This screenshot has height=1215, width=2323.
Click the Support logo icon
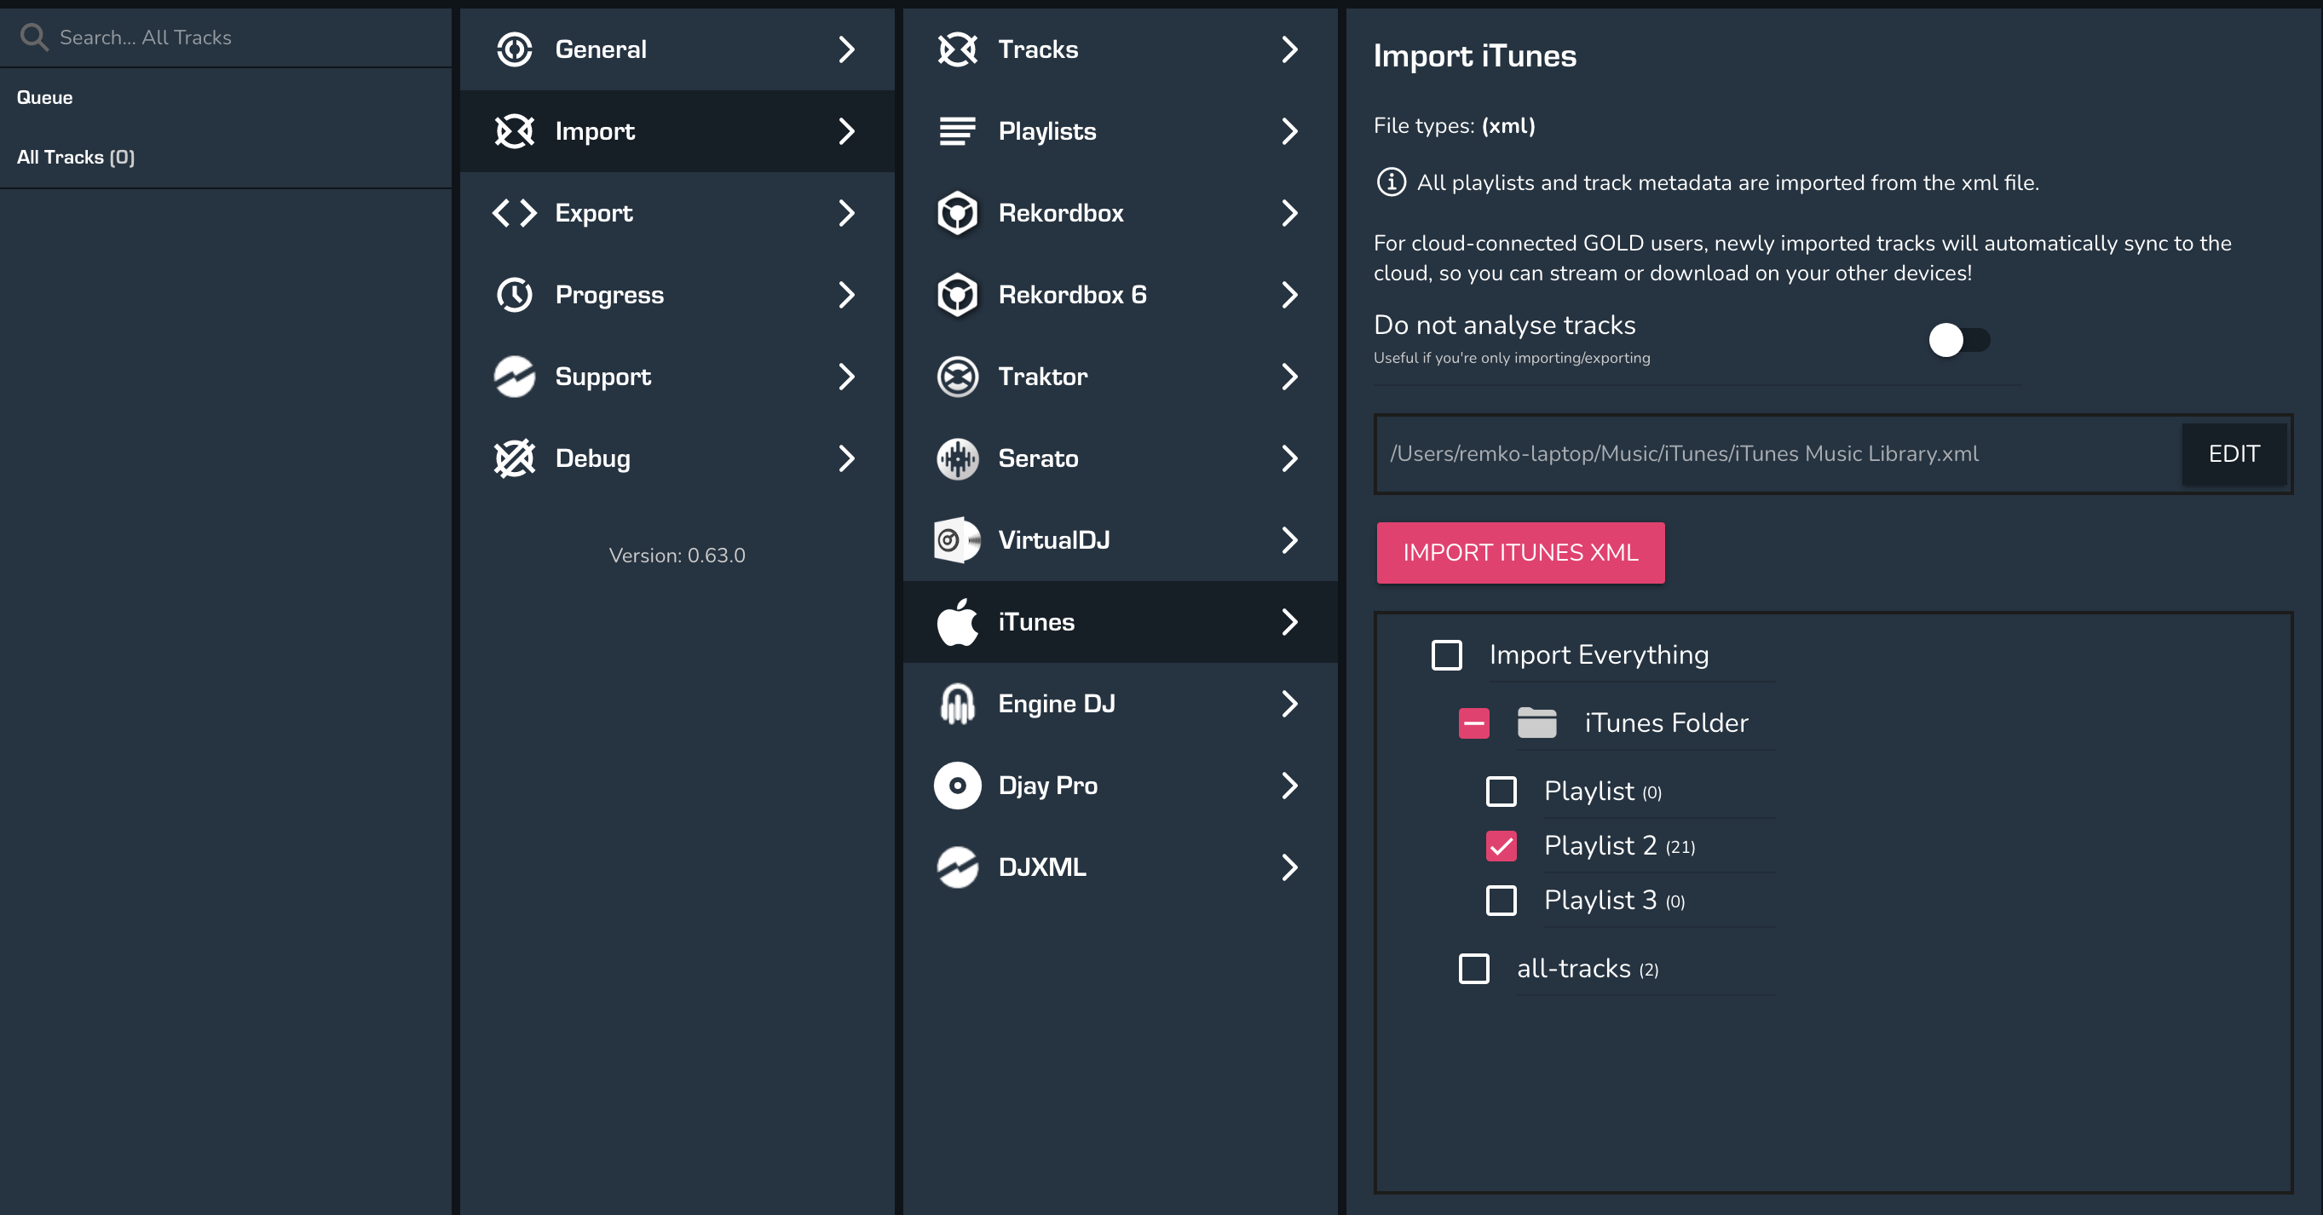point(515,377)
